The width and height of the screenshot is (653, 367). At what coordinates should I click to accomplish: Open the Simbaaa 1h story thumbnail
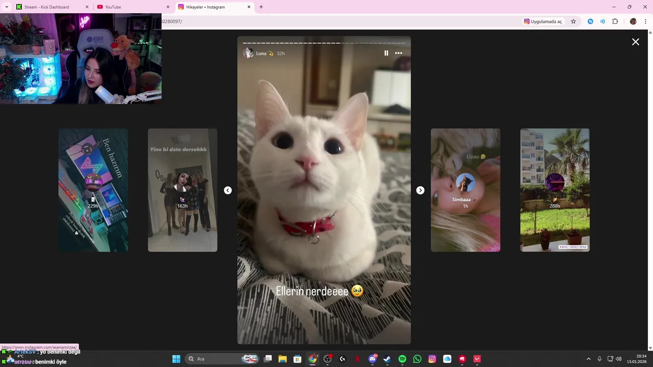tap(465, 190)
